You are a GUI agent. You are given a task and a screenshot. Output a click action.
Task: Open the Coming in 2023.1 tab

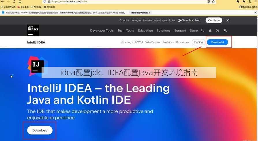[x=132, y=42]
